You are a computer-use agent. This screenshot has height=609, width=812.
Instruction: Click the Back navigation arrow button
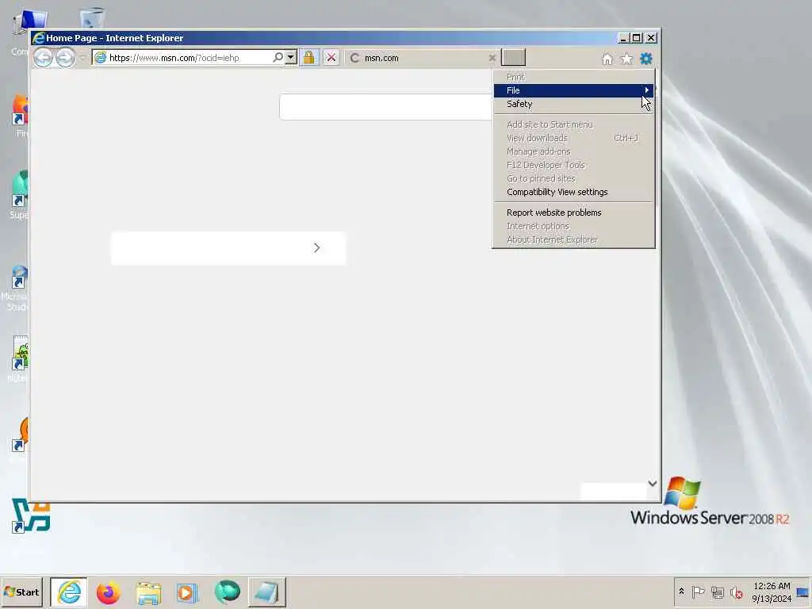44,57
